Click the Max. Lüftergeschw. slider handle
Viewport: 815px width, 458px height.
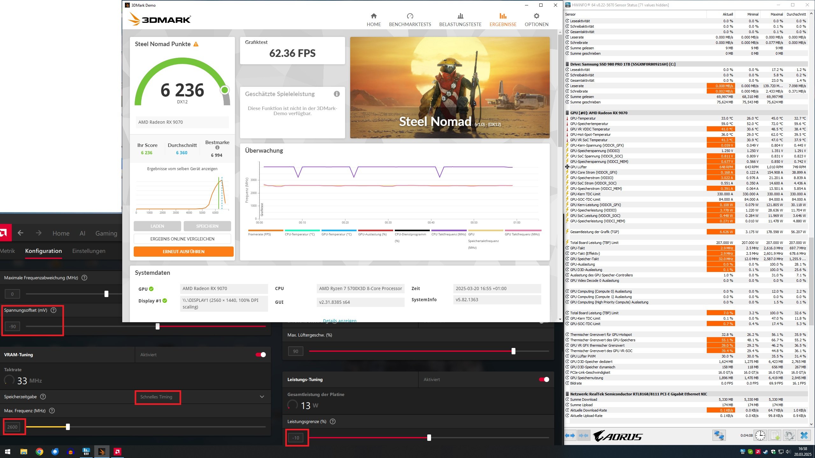click(x=513, y=351)
